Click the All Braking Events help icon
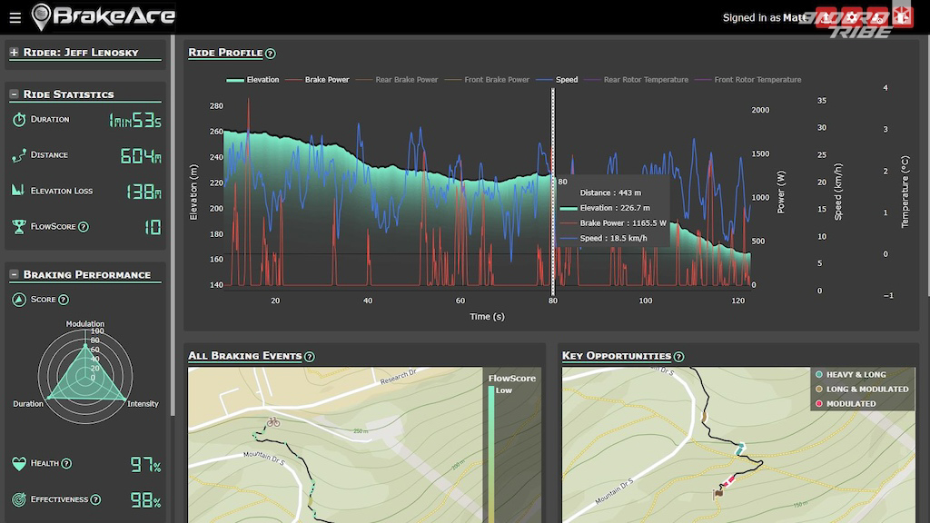This screenshot has width=930, height=523. 310,357
